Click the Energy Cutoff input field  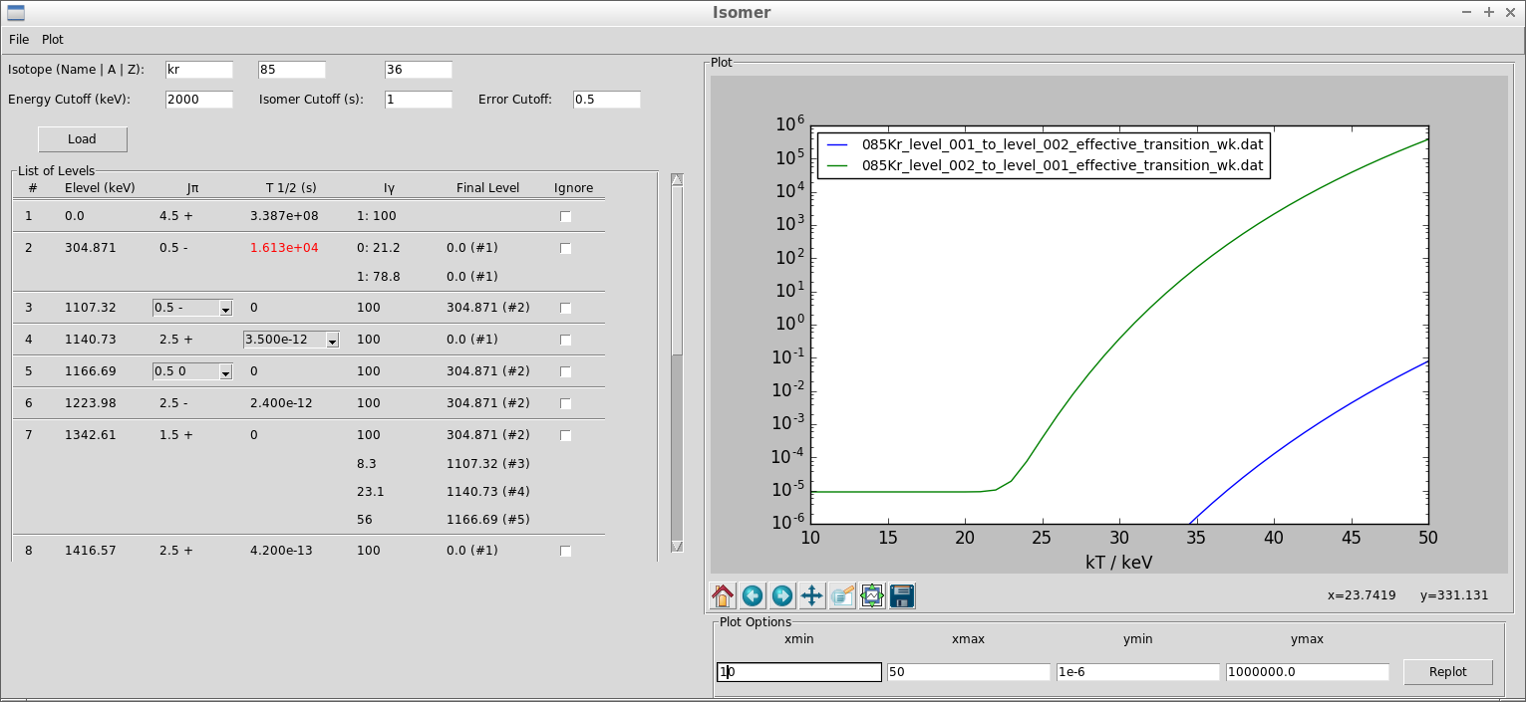point(199,100)
